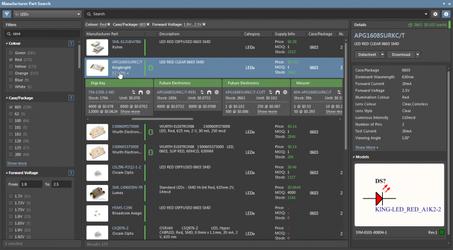Screen dimensions: 453x250
Task: Click the stock copy icon in Details header
Action: coord(410,25)
